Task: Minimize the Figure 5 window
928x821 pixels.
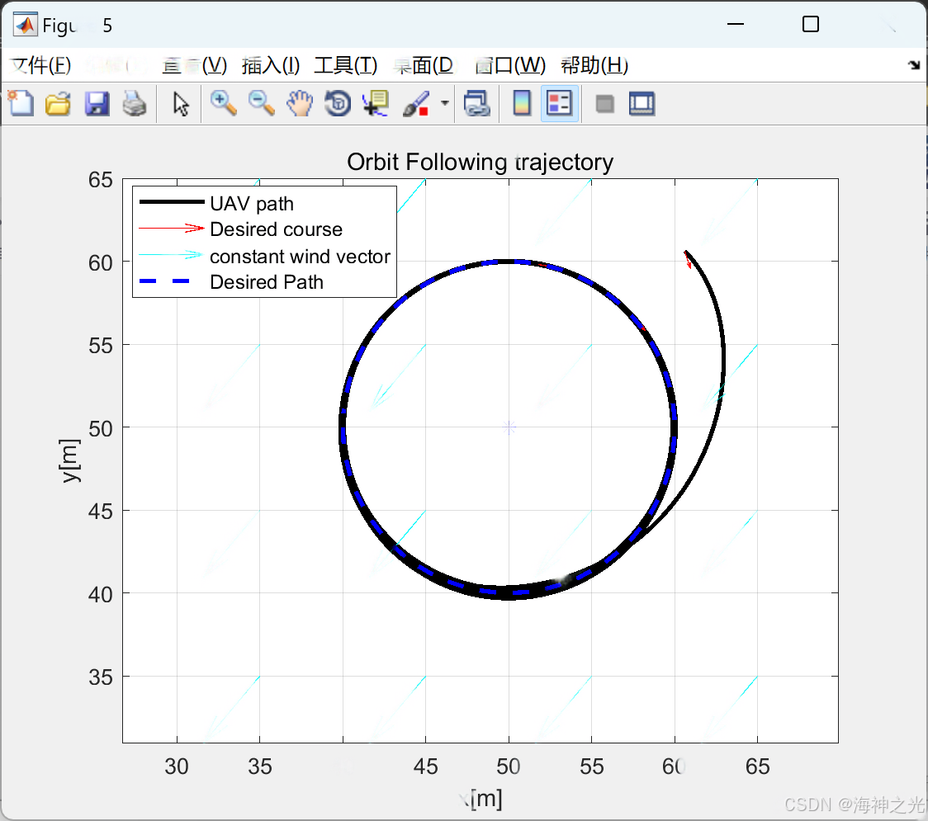Action: 736,24
